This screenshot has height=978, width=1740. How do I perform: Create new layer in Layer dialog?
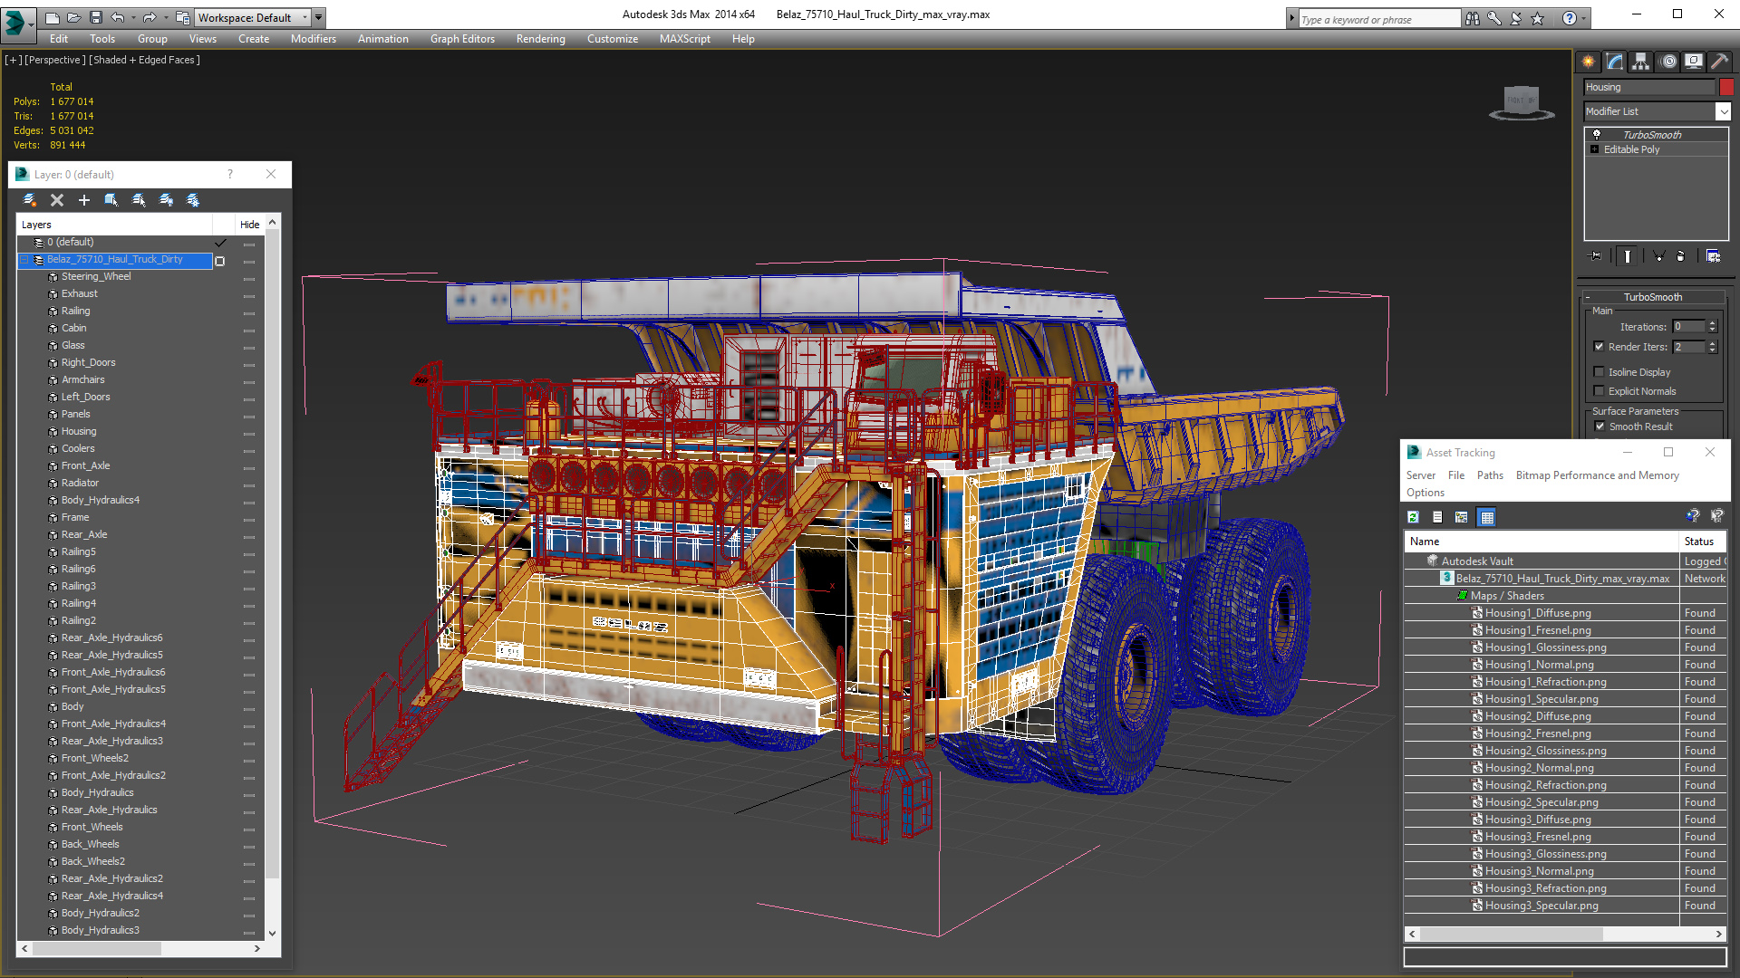tap(30, 200)
